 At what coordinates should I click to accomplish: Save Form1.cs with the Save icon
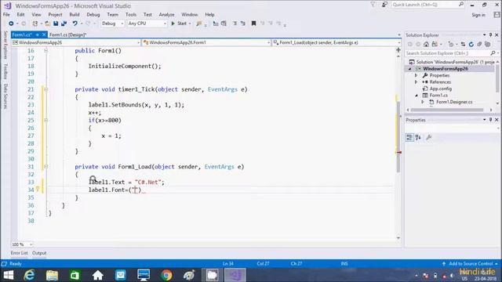tap(56, 23)
